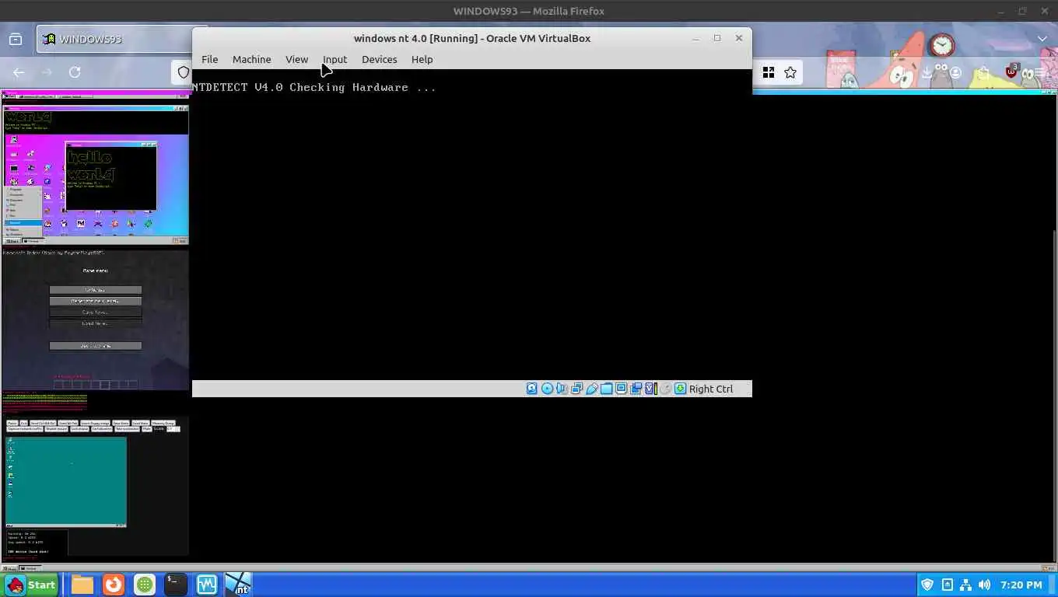Viewport: 1058px width, 597px height.
Task: Select the WINDOWS93 Firefox tab
Action: [x=115, y=39]
